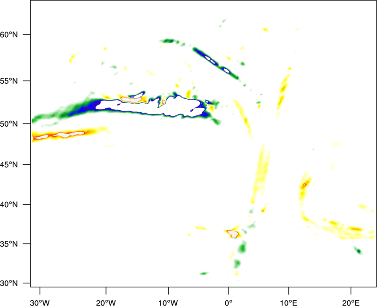The image size is (377, 306).
Task: Click the 60°N latitude label
Action: [9, 34]
